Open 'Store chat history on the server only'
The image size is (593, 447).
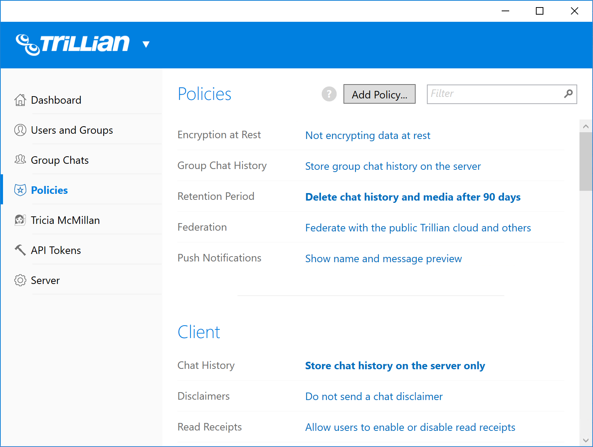click(395, 366)
